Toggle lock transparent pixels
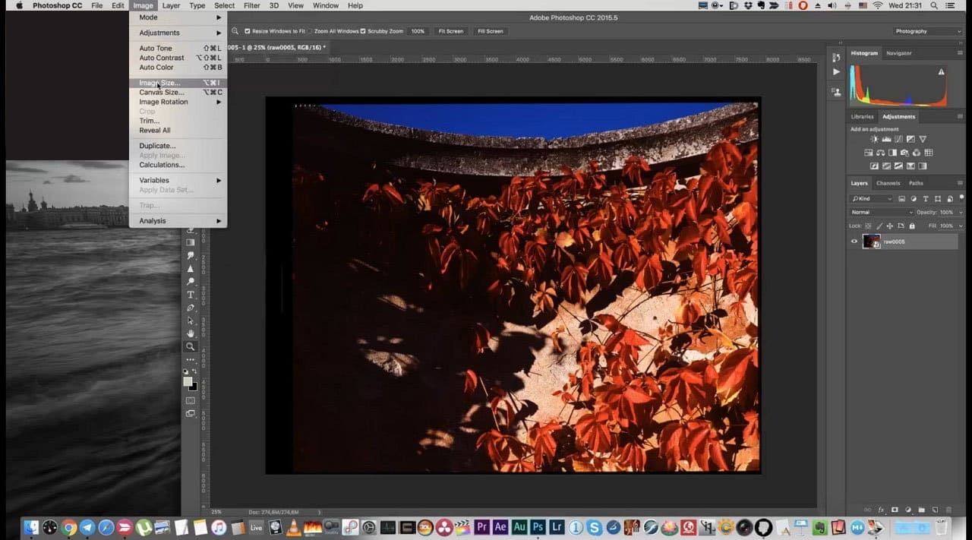Screen dimensions: 972x540 coord(868,226)
